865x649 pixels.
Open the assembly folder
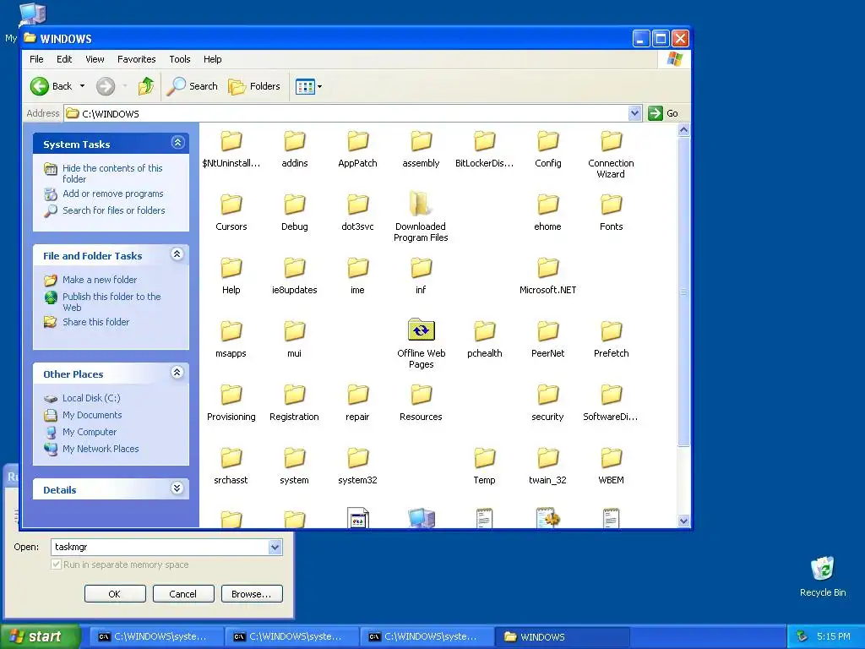421,148
